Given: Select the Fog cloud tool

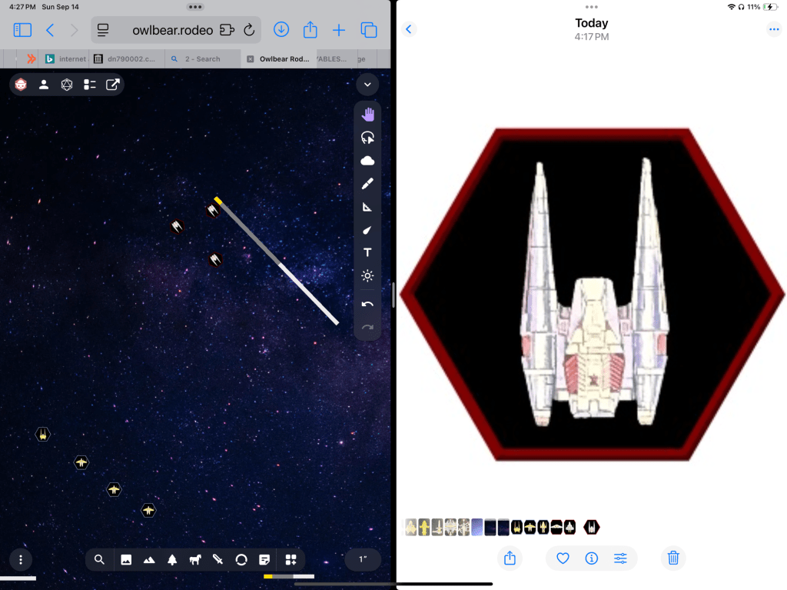Looking at the screenshot, I should point(367,161).
